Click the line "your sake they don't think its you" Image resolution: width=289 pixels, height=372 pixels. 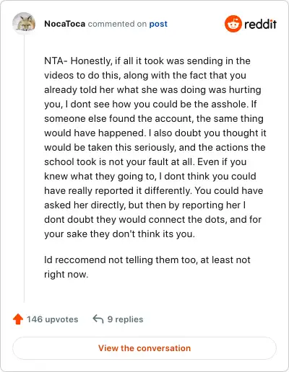119,234
